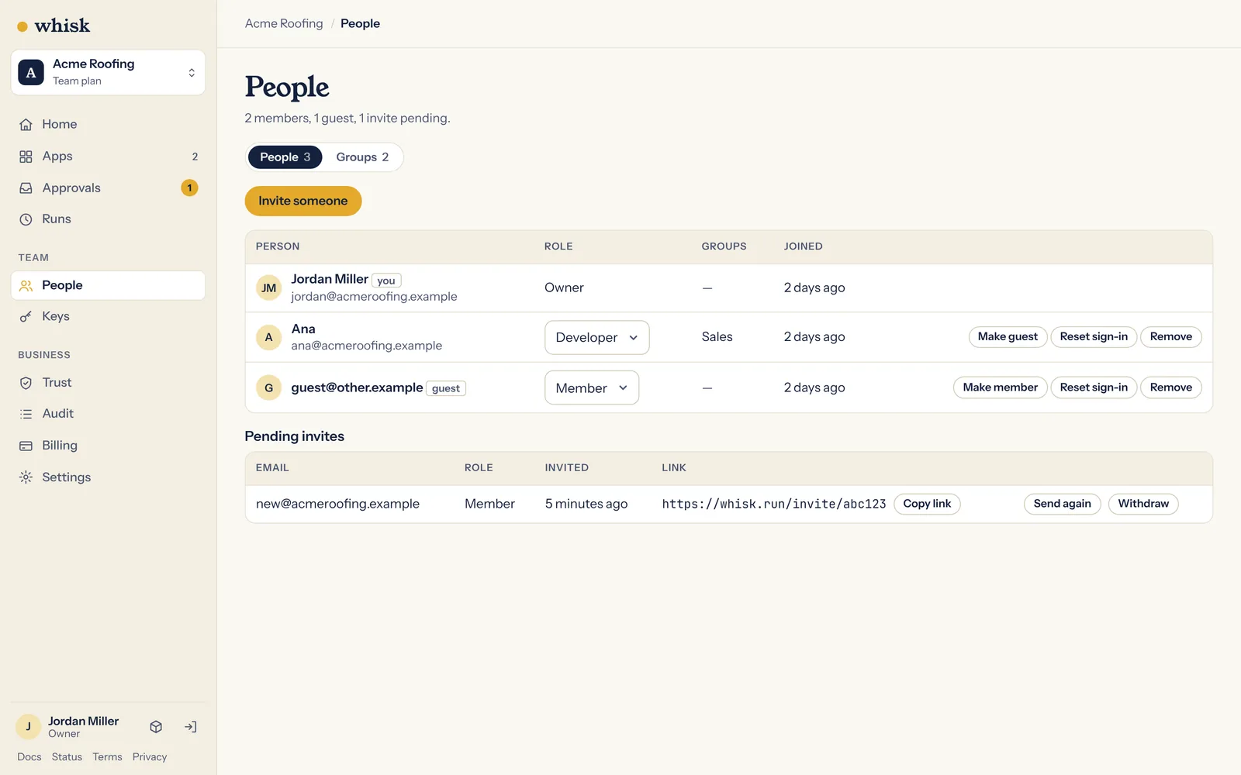
Task: Send the invite again
Action: 1062,504
